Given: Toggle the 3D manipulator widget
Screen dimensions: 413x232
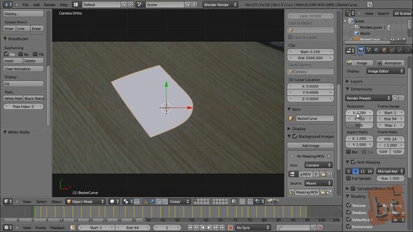Looking at the screenshot, I should click(145, 202).
